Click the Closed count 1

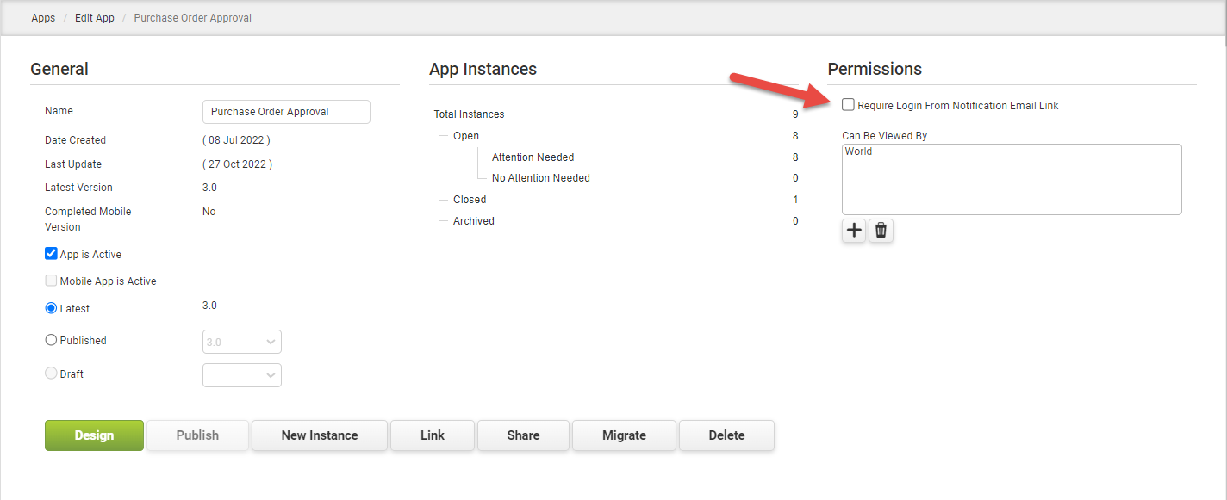coord(795,200)
